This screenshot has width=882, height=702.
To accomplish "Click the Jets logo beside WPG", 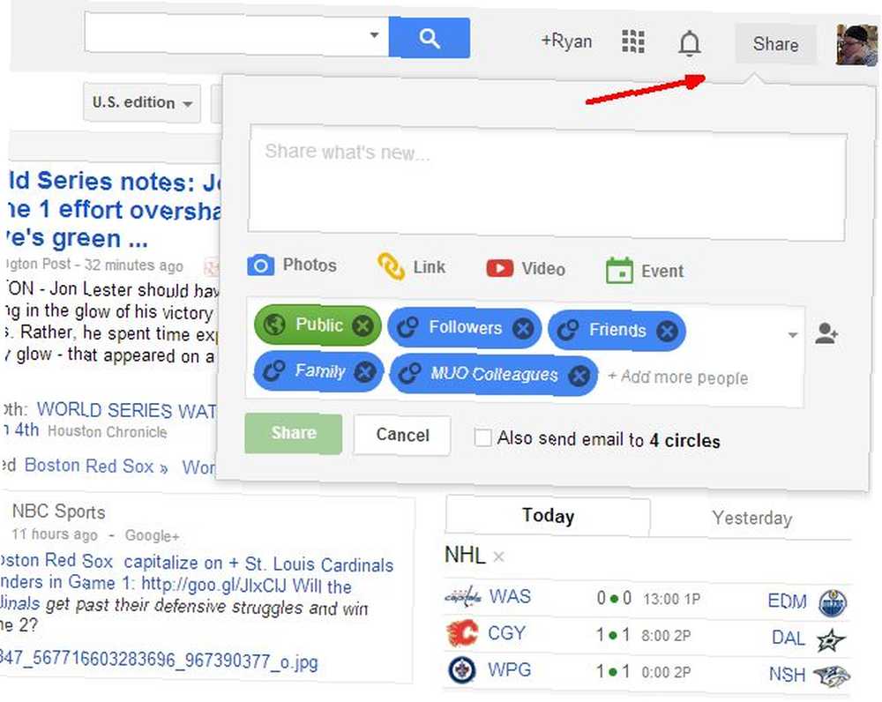I will (462, 670).
